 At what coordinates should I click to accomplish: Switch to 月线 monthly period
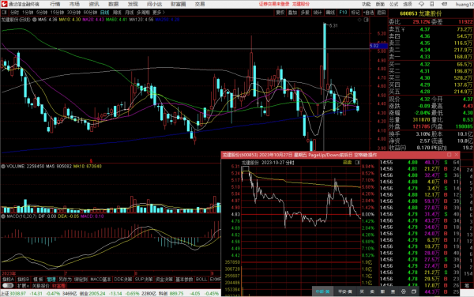point(129,13)
